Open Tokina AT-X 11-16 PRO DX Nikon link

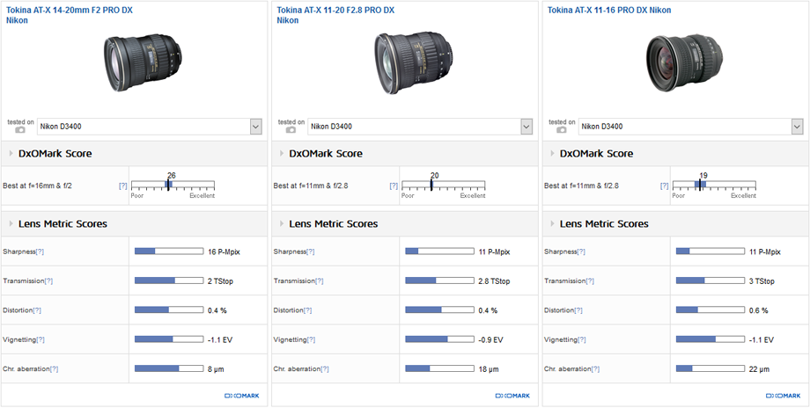click(x=609, y=10)
